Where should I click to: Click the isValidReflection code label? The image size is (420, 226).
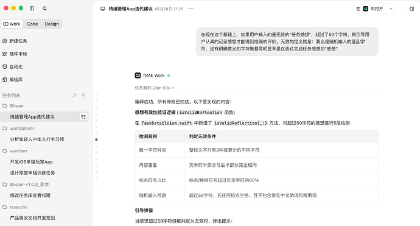(x=201, y=113)
